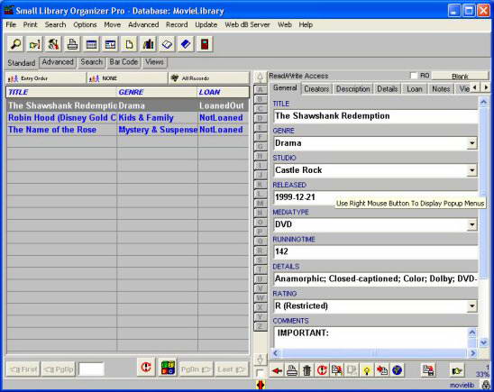Click the red left arrow record icon

pos(277,370)
